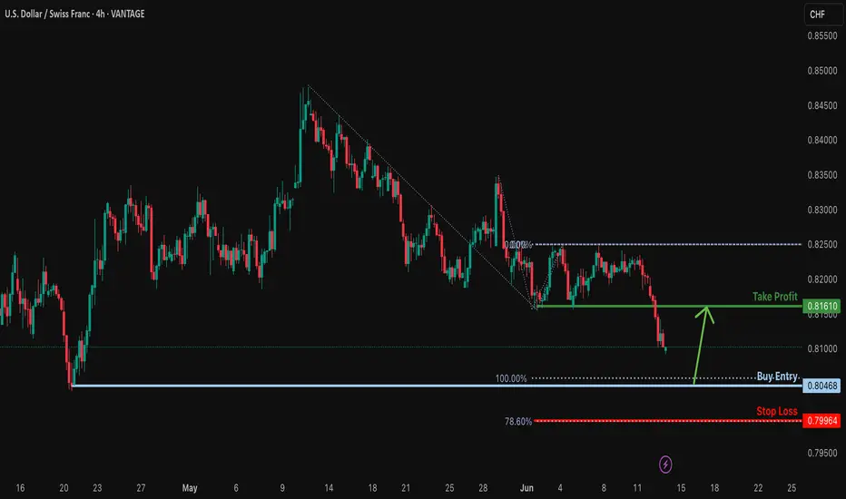Select the green Take Profit price tag 0.81610
This screenshot has height=499, width=846.
[x=821, y=306]
